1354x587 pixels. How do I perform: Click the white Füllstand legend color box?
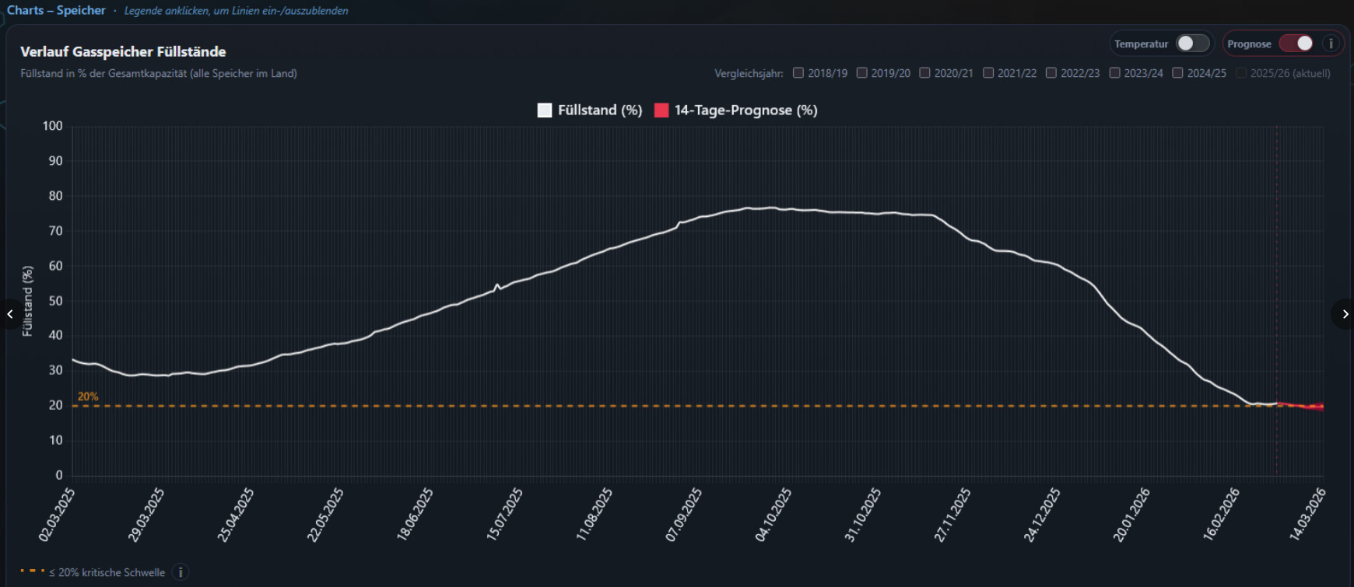(545, 110)
